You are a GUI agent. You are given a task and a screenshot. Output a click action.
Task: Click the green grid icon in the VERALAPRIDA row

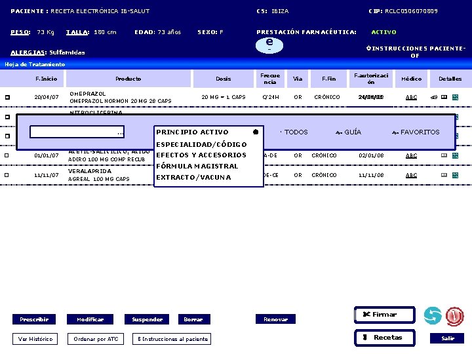(x=455, y=175)
